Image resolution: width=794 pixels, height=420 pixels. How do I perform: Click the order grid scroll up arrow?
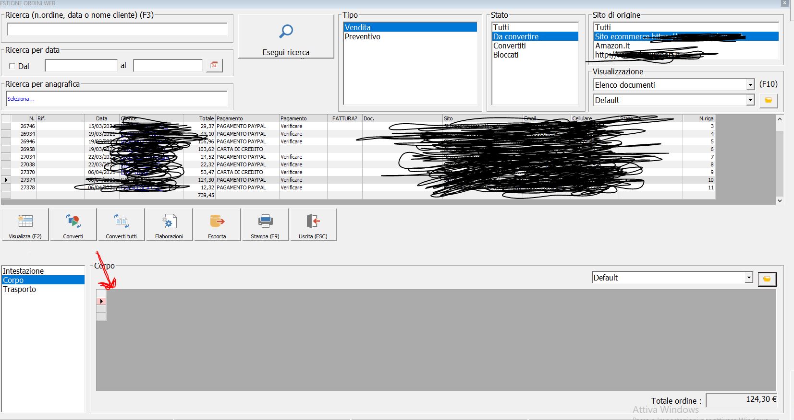pyautogui.click(x=780, y=119)
